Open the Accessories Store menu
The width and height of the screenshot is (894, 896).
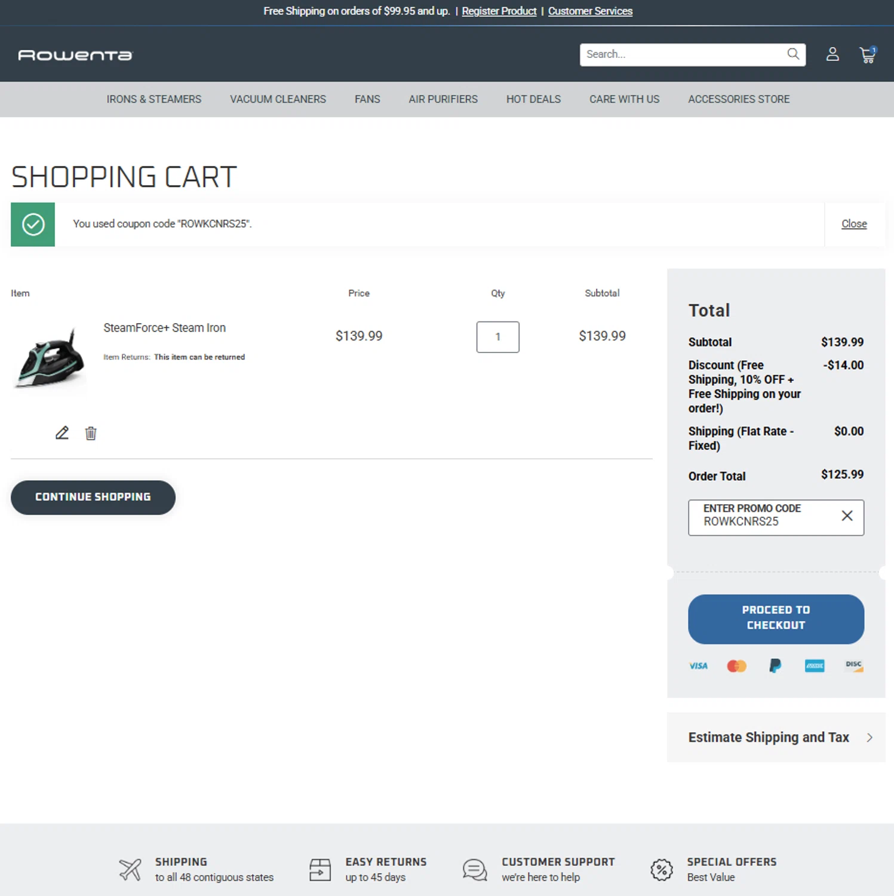[x=739, y=99]
